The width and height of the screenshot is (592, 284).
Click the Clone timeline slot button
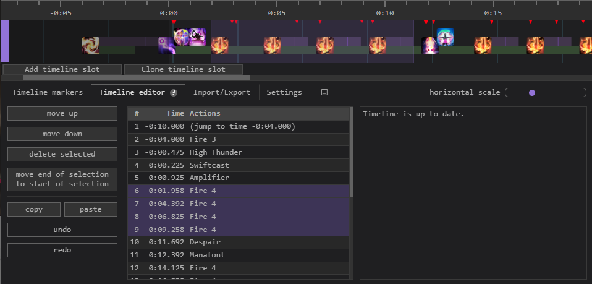183,69
